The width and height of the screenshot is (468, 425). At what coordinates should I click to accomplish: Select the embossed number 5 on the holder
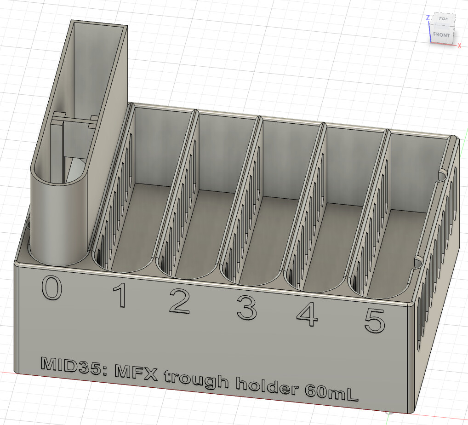tap(374, 321)
